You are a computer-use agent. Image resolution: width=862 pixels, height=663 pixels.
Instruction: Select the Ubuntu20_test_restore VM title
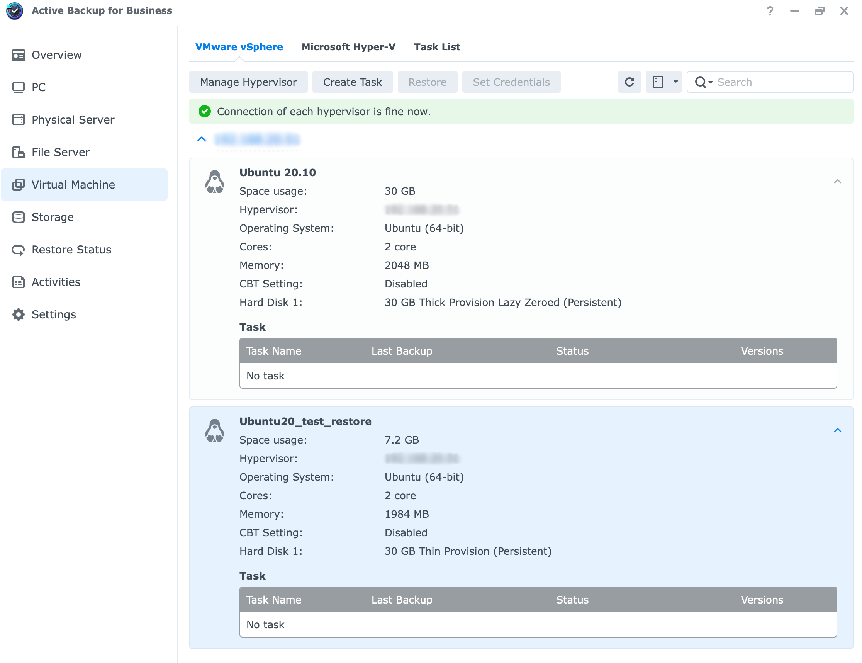click(x=305, y=421)
